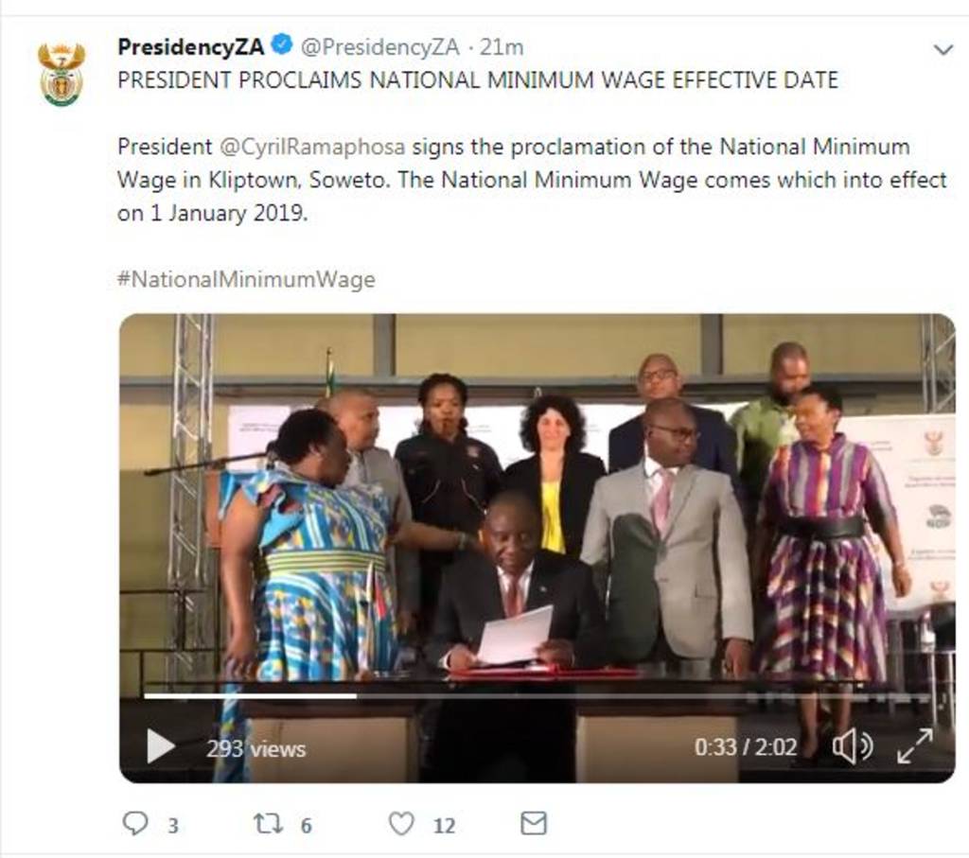The width and height of the screenshot is (969, 858).
Task: Click the tweet headline text
Action: coord(477,80)
